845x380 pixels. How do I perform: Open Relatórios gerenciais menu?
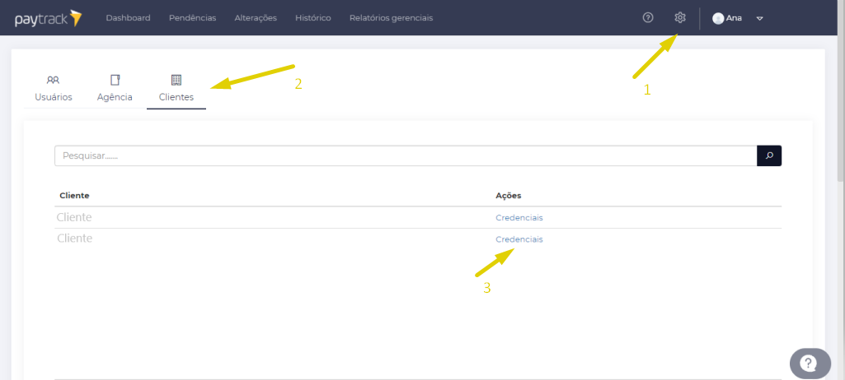coord(391,18)
